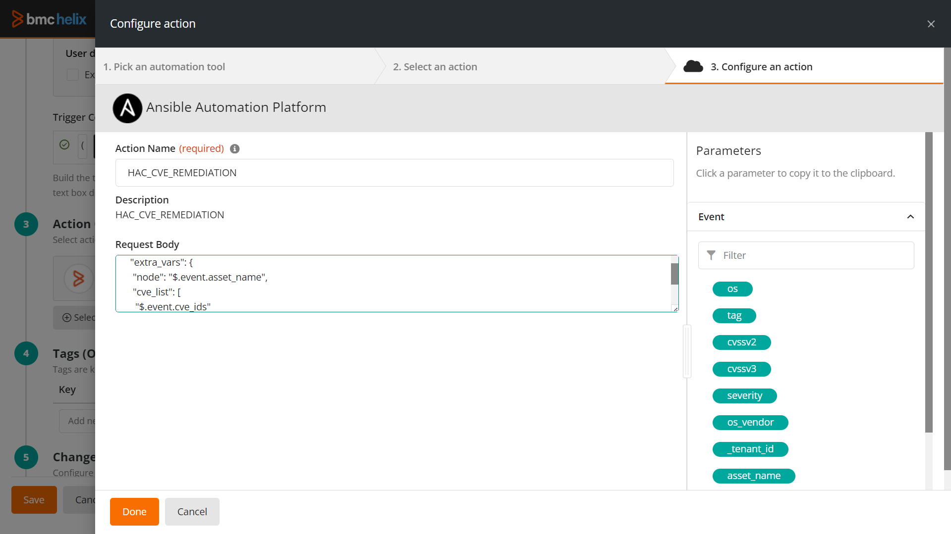Go to Select an action step
The height and width of the screenshot is (534, 951).
(435, 67)
